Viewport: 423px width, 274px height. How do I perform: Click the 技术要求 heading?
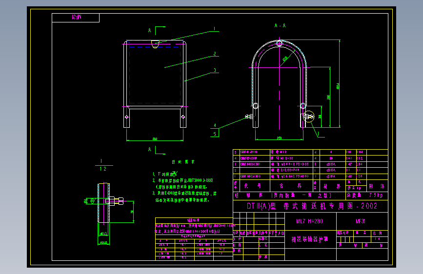(x=183, y=162)
